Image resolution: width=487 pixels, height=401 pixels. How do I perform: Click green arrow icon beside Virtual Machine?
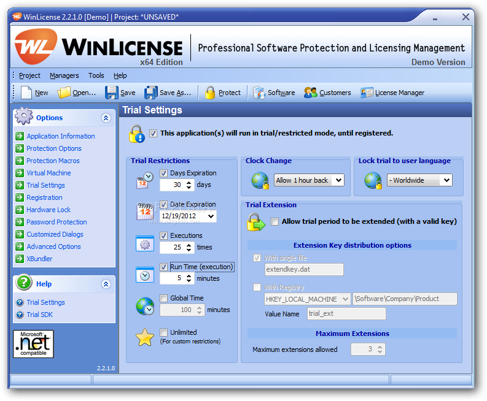(20, 173)
